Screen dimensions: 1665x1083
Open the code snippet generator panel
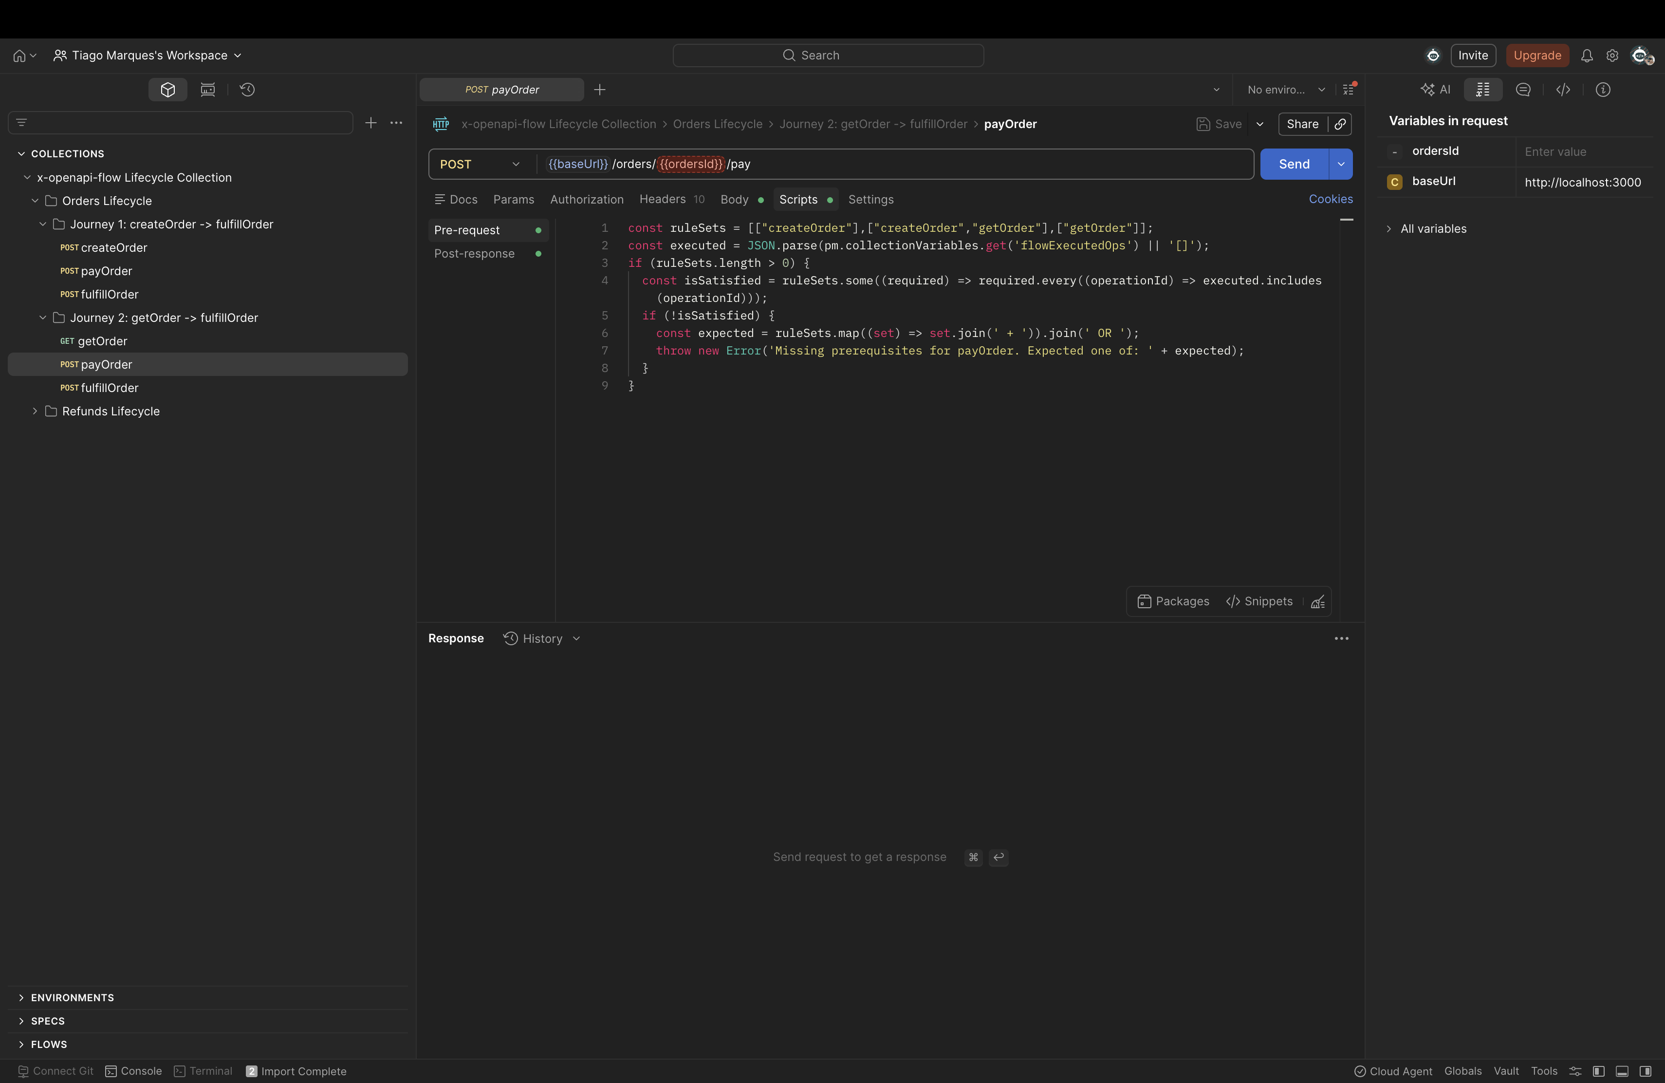click(x=1564, y=90)
